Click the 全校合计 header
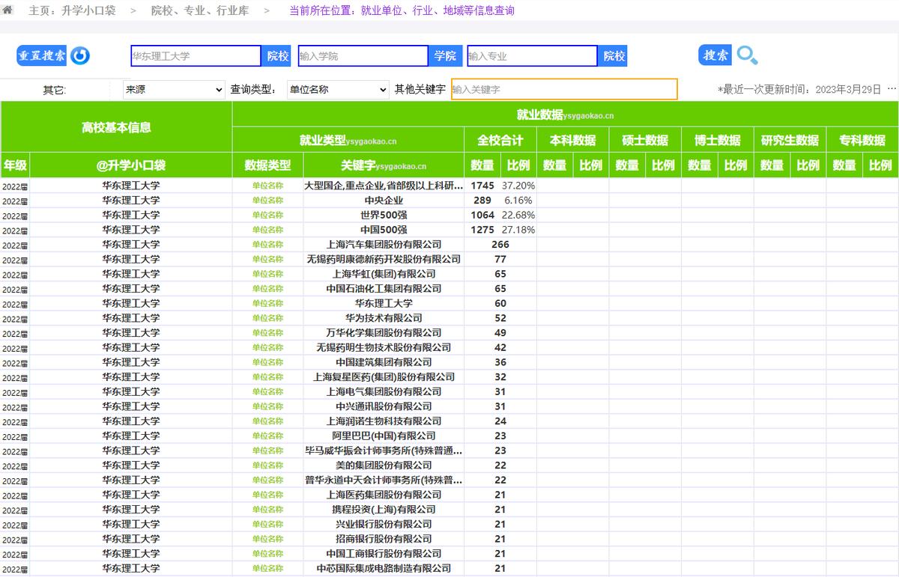 [x=500, y=140]
